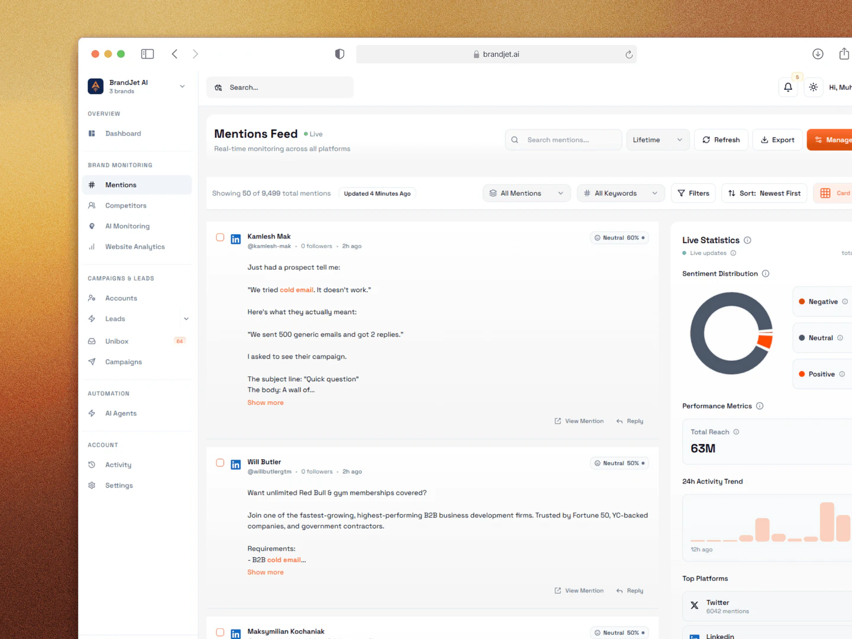Show more of Kamlesh Mak's post
This screenshot has width=852, height=639.
click(265, 402)
